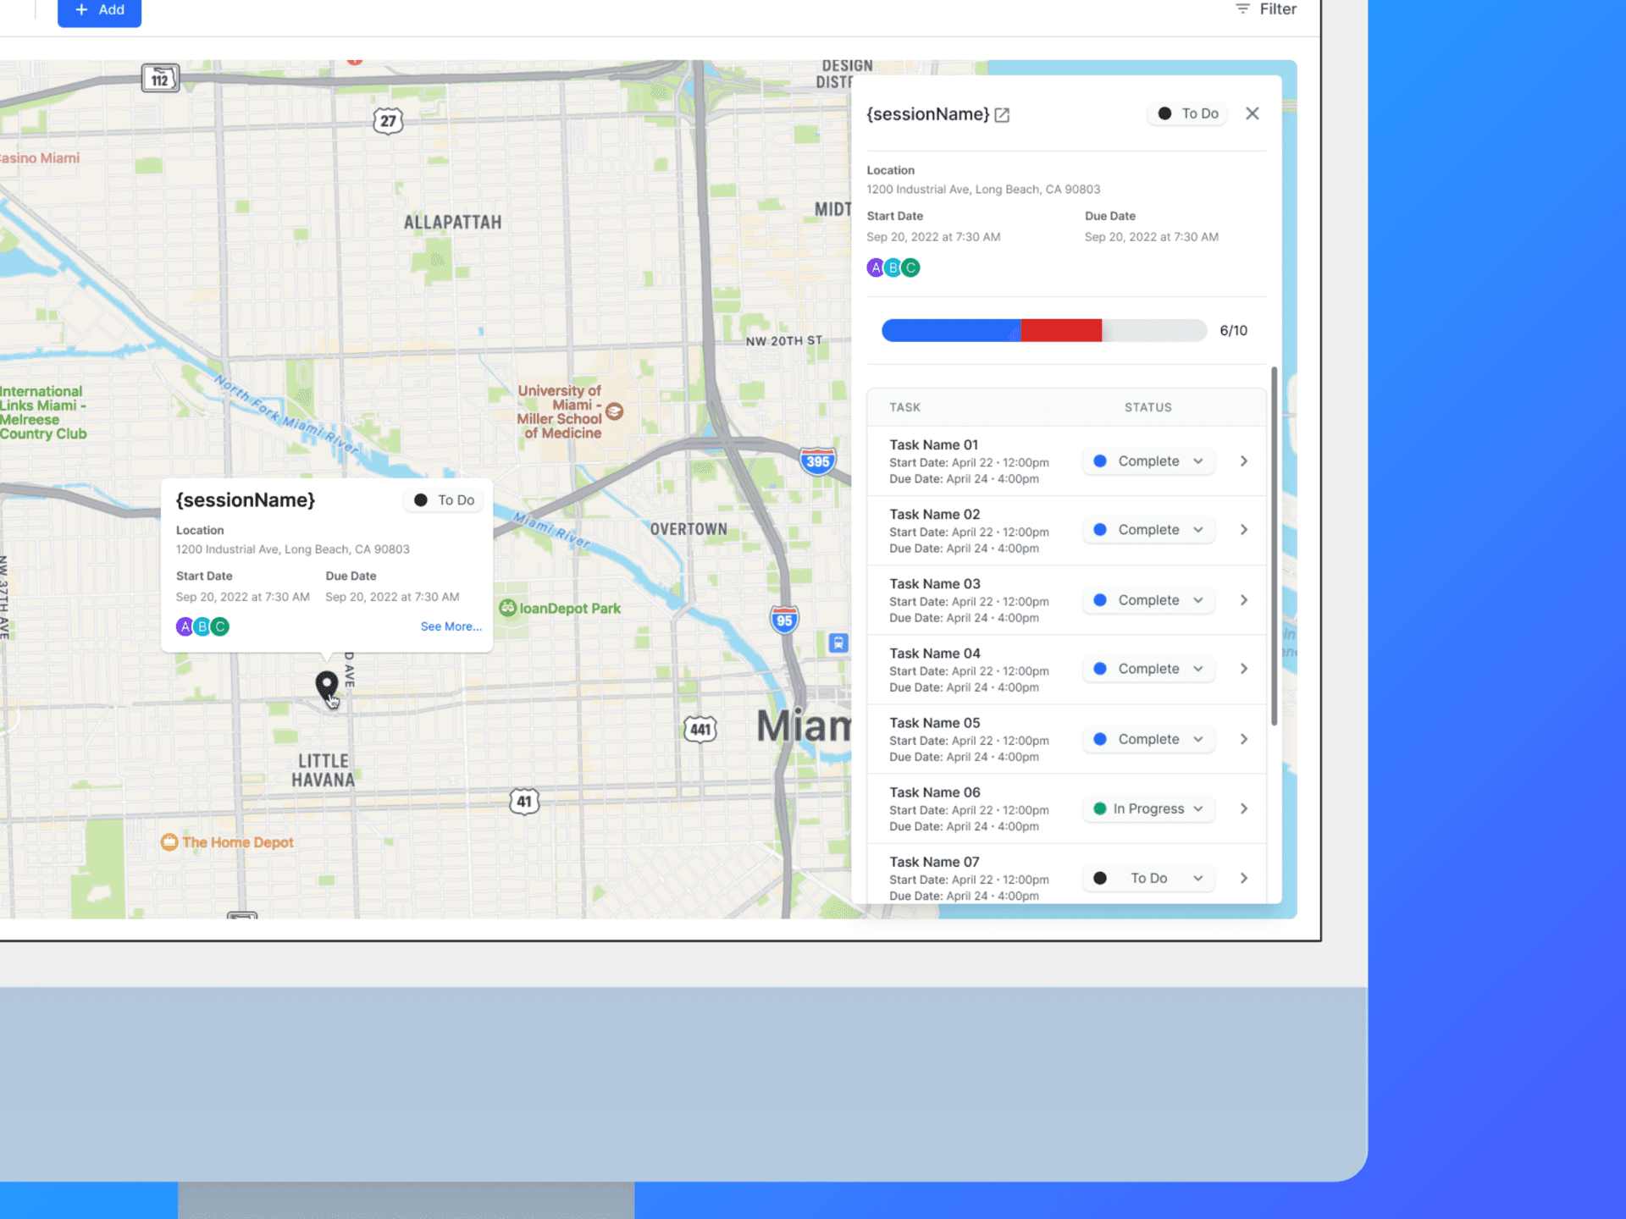The image size is (1626, 1219).
Task: Click the red segment of progress bar
Action: pyautogui.click(x=1060, y=330)
